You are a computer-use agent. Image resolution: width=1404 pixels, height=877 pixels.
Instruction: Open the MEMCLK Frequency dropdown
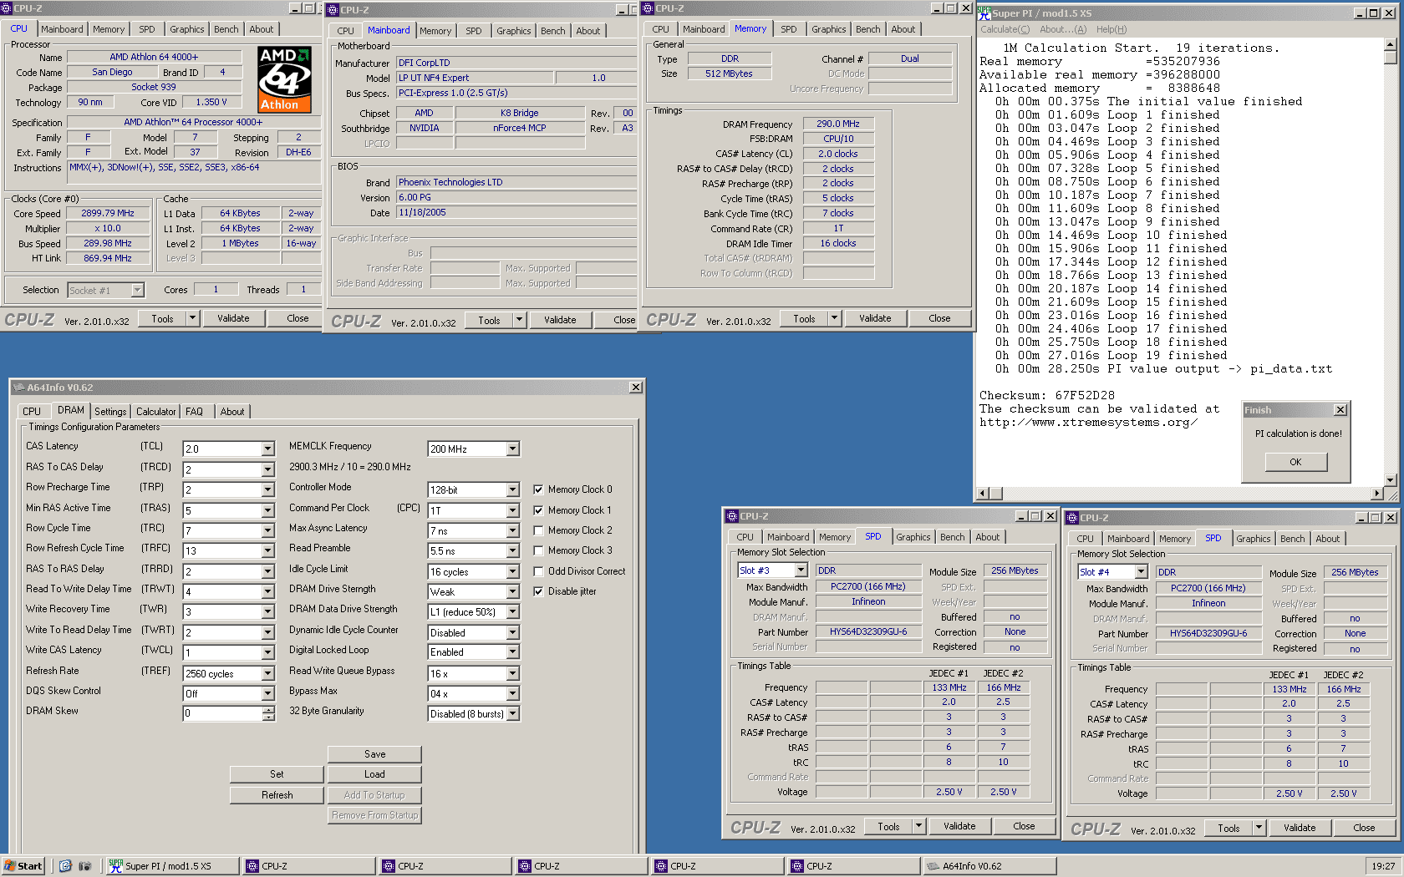coord(513,449)
